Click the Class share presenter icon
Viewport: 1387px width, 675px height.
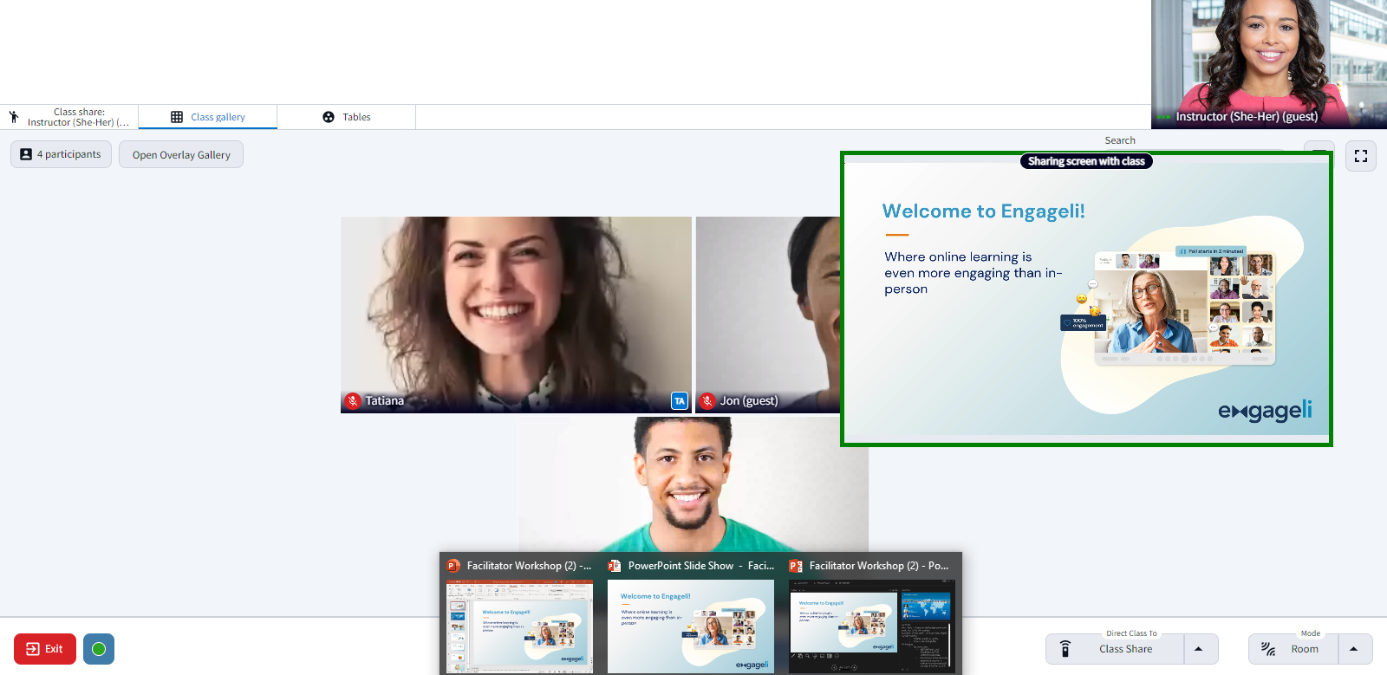pos(14,117)
